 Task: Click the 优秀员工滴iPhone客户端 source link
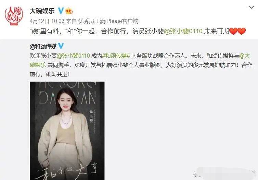(x=108, y=21)
